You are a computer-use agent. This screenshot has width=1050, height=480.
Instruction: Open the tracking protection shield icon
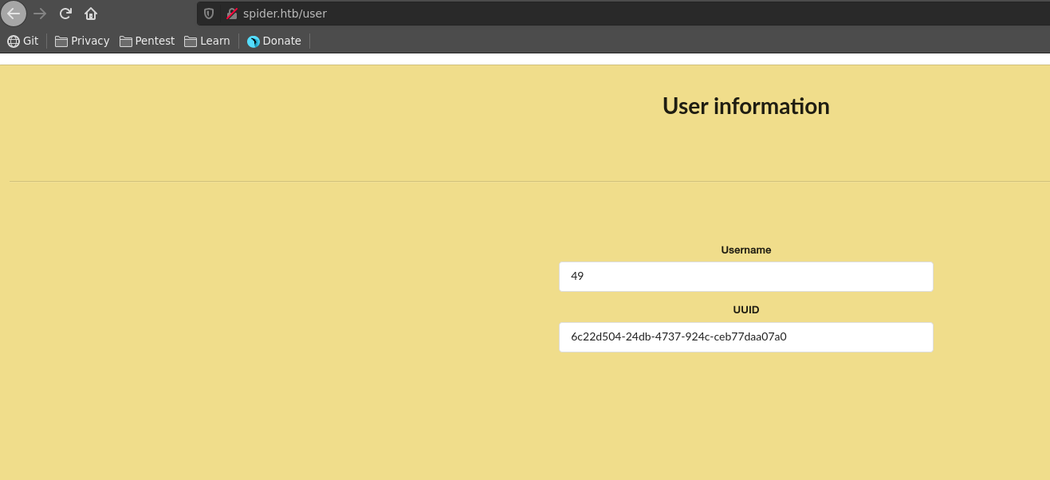point(209,14)
